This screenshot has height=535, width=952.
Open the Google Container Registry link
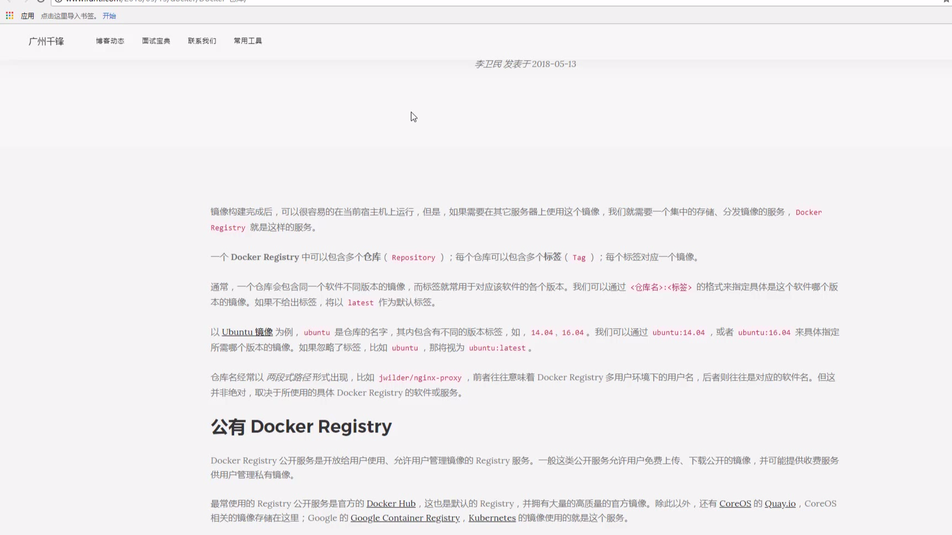(405, 518)
